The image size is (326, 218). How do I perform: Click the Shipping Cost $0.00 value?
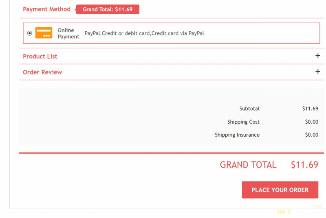tap(311, 122)
